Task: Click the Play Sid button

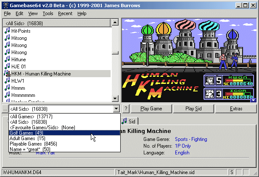Action: coord(193,109)
